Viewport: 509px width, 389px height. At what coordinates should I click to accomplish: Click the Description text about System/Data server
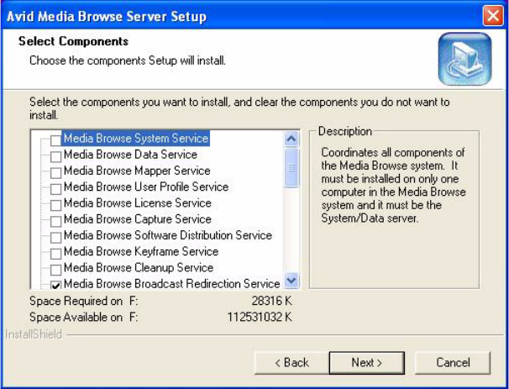(x=393, y=186)
